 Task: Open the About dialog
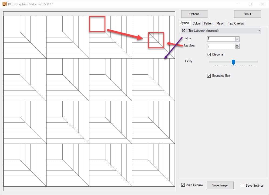click(x=247, y=14)
